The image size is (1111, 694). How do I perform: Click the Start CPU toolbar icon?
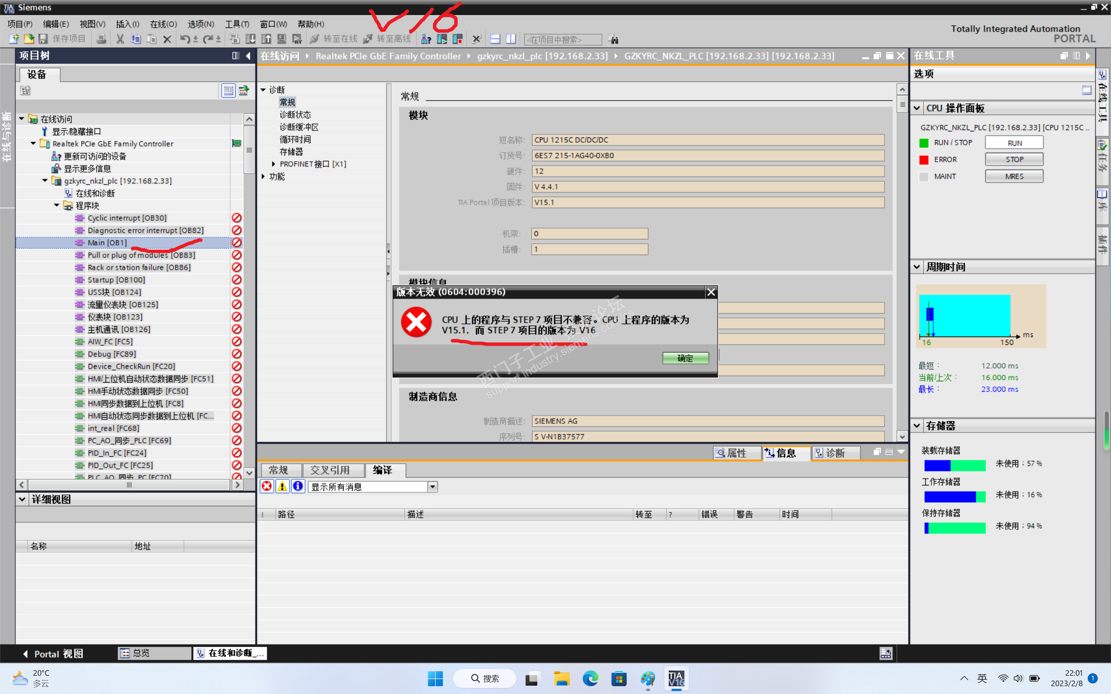442,39
